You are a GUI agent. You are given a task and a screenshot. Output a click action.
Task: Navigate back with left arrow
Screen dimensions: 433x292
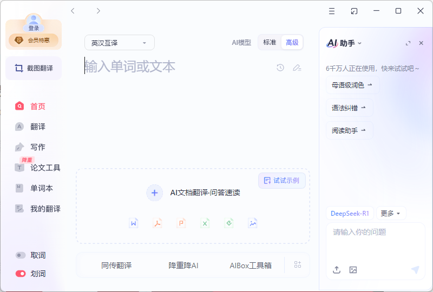pyautogui.click(x=73, y=11)
